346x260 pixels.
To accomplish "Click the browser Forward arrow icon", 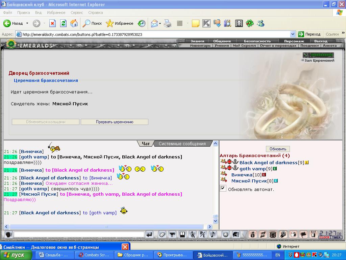I will 36,23.
